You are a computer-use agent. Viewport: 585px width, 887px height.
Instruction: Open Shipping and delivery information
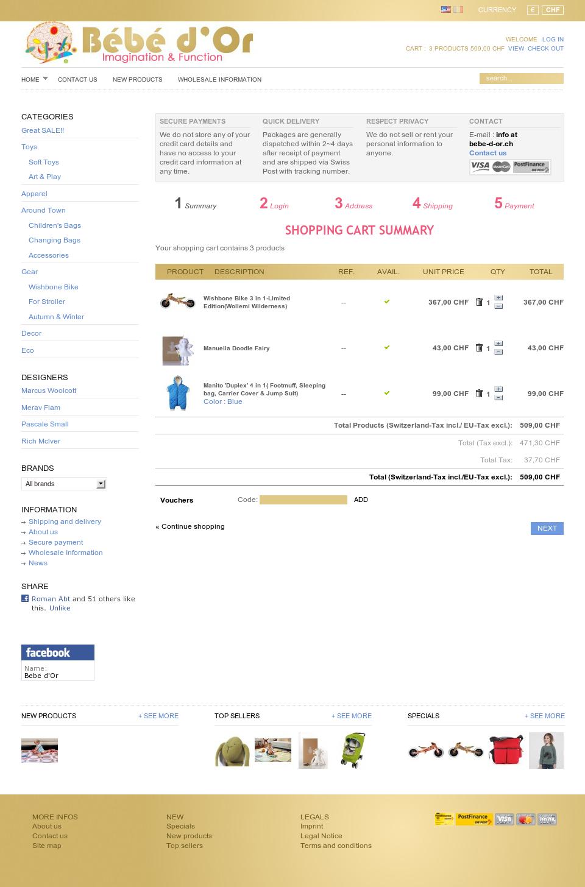click(x=65, y=521)
